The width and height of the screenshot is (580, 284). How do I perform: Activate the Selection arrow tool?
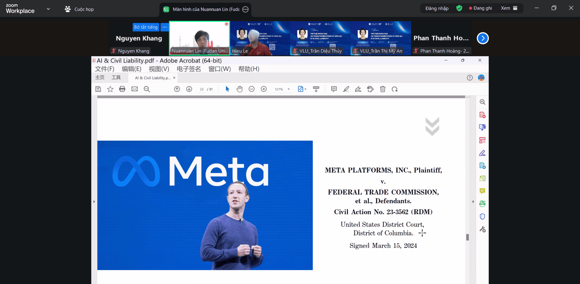point(227,89)
